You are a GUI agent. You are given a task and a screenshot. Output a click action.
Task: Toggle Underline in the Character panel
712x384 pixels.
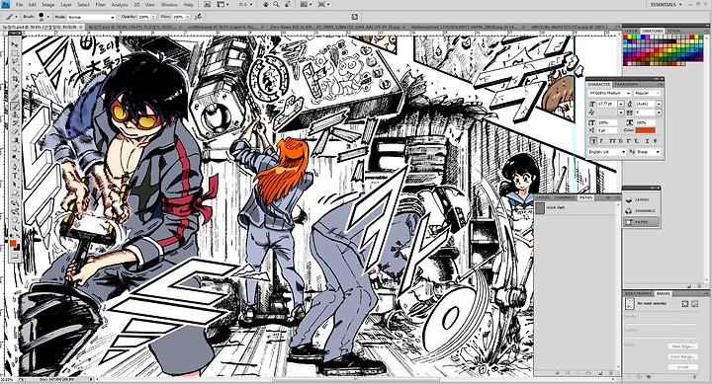(648, 141)
